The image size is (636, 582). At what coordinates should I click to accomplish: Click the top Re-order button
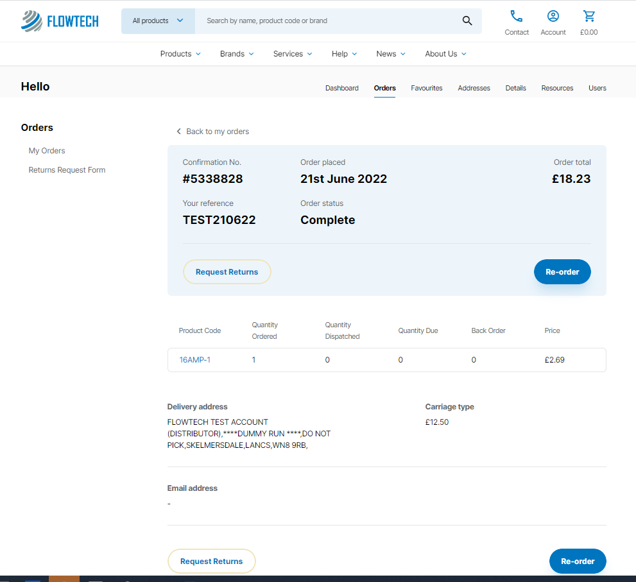click(562, 271)
